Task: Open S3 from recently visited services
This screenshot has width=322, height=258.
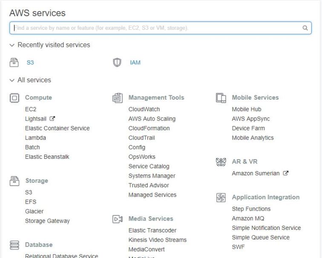Action: click(30, 63)
